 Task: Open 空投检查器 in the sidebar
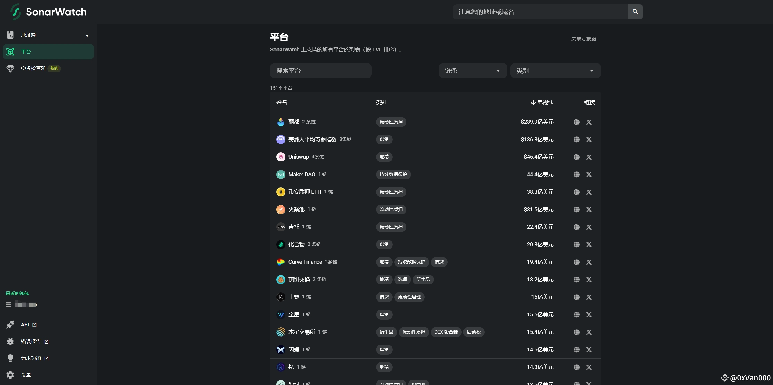click(33, 69)
